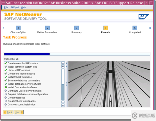Click the 'Phase 8 of 26' label
The width and height of the screenshot is (156, 121).
click(11, 59)
